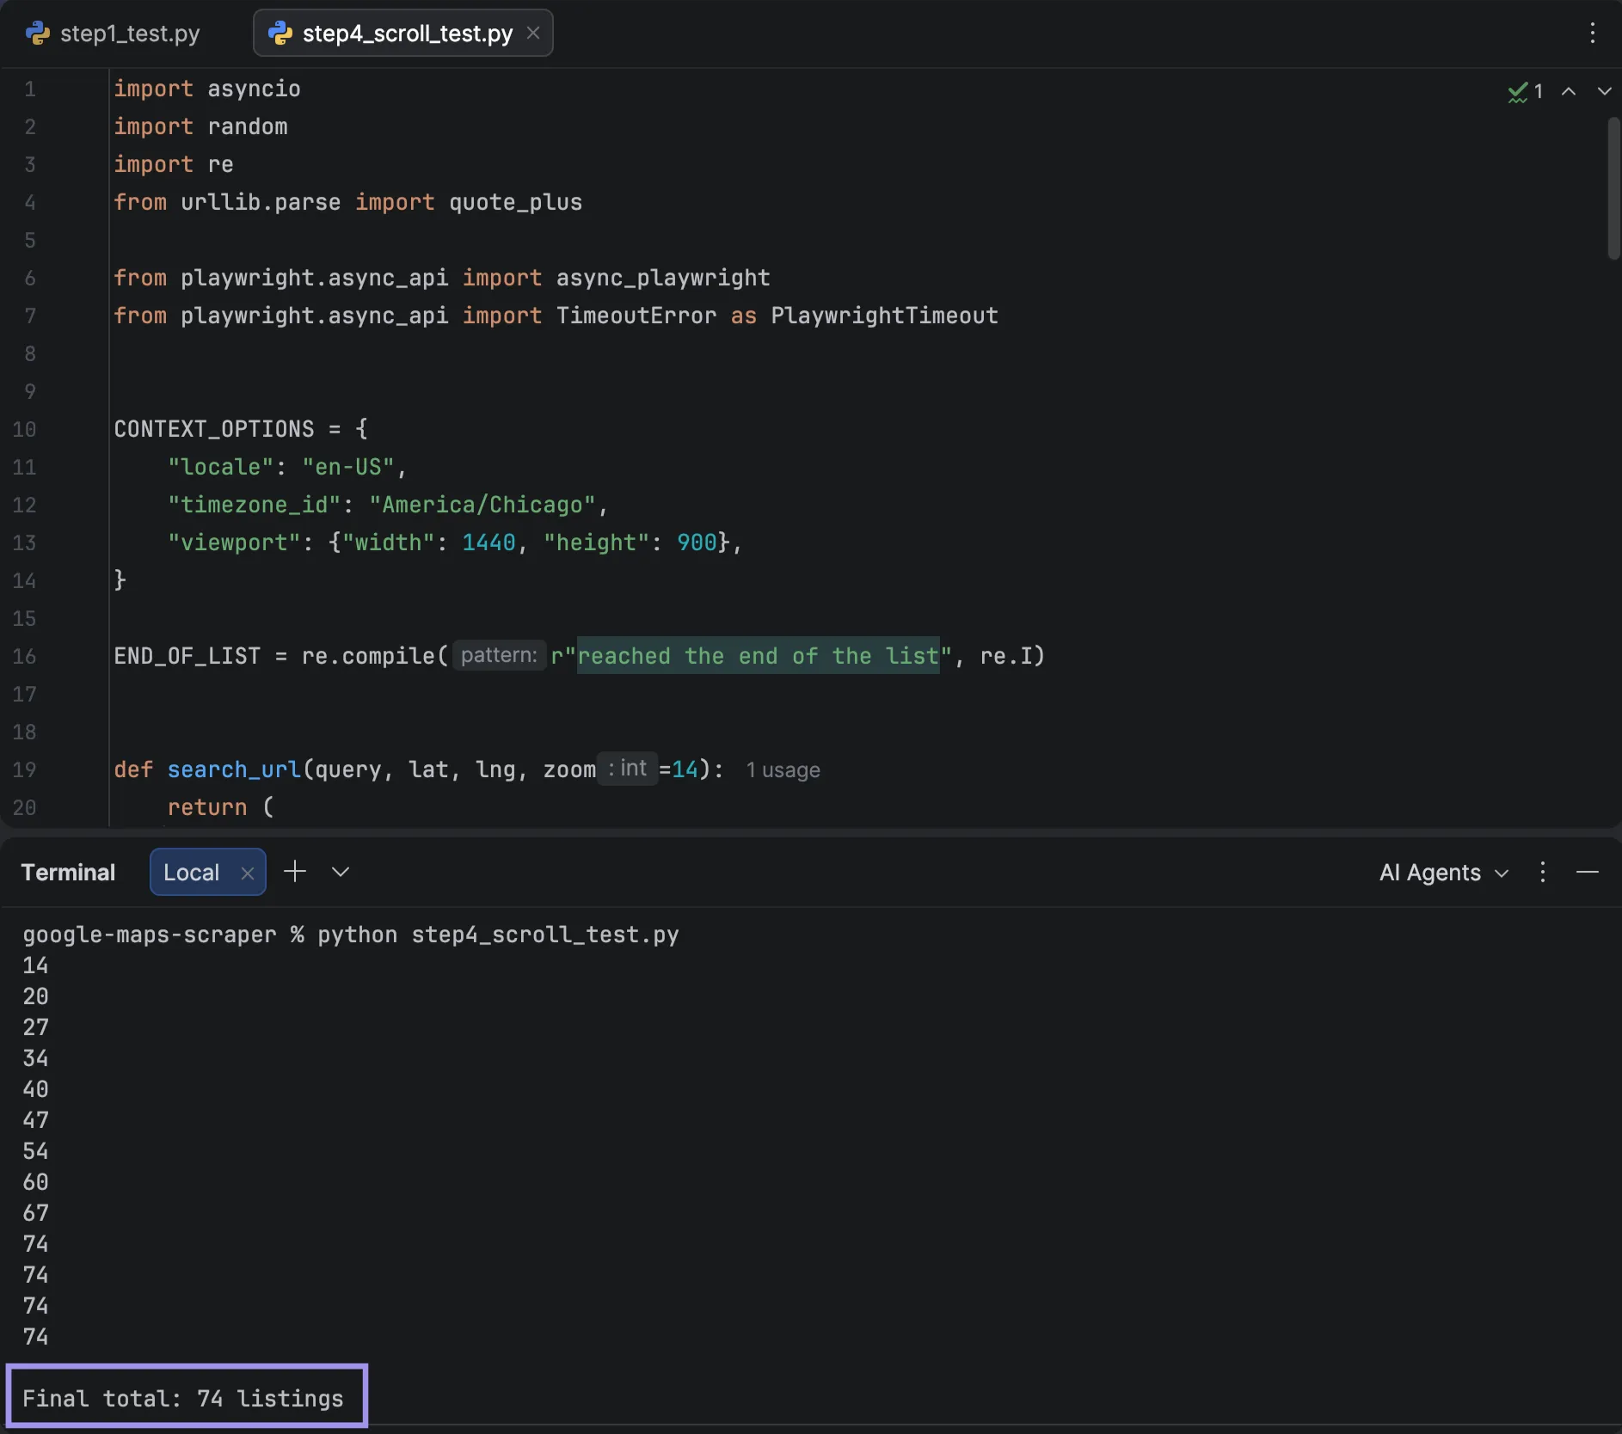Open the AI Agents dropdown
Viewport: 1622px width, 1434px height.
1444,873
